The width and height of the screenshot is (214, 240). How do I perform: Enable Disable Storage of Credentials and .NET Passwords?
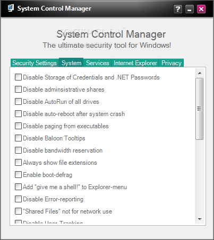[x=18, y=77]
